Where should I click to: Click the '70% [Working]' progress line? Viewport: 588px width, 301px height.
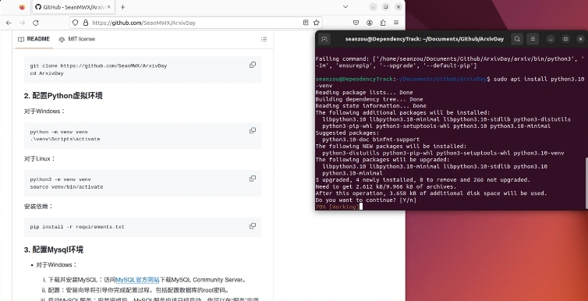(x=337, y=207)
